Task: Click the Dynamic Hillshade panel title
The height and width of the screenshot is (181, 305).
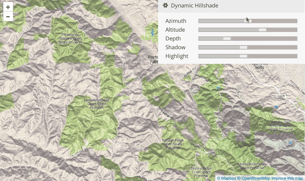Action: click(x=194, y=5)
